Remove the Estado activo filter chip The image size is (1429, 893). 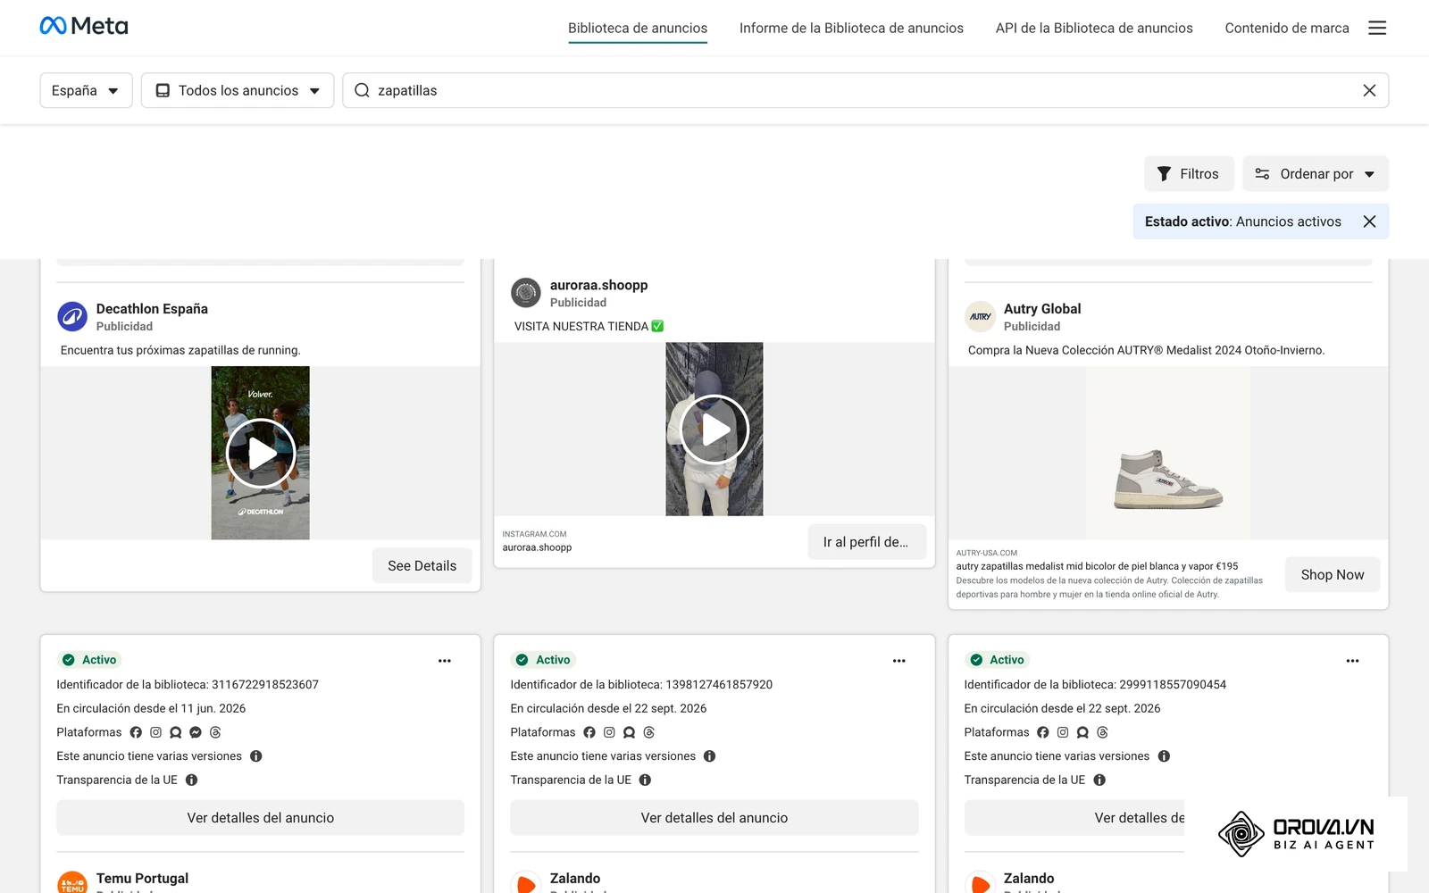coord(1369,221)
